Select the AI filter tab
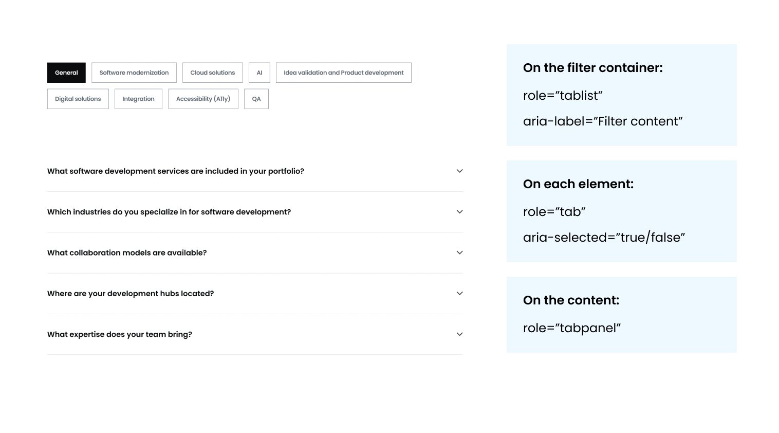Viewport: 779px width, 433px height. pyautogui.click(x=259, y=73)
